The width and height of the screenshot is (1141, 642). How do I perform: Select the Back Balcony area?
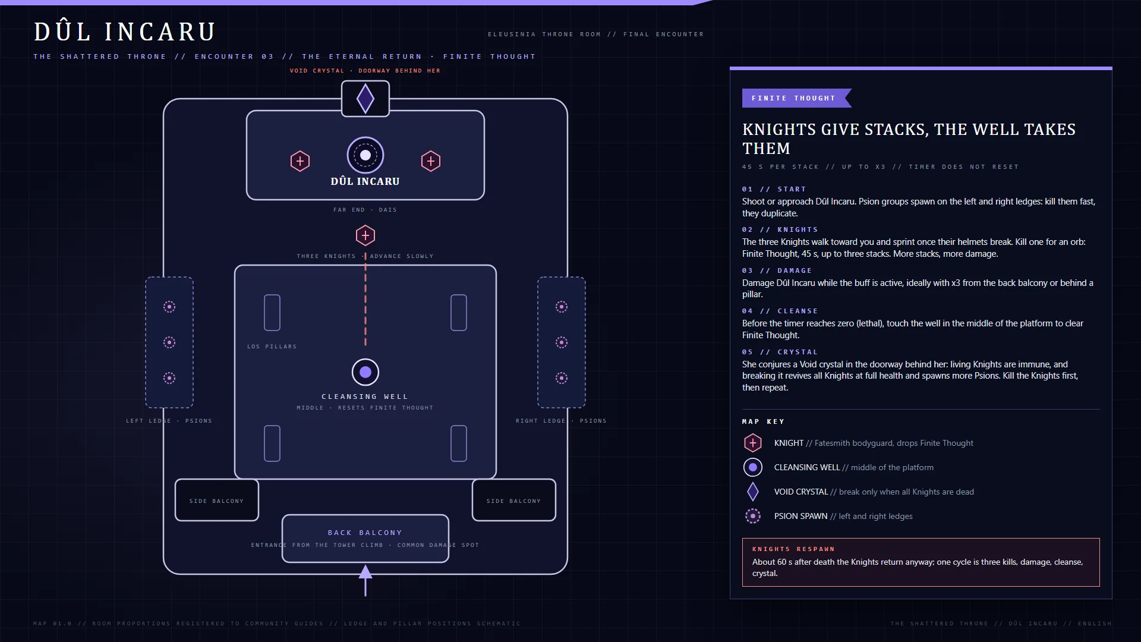point(365,539)
